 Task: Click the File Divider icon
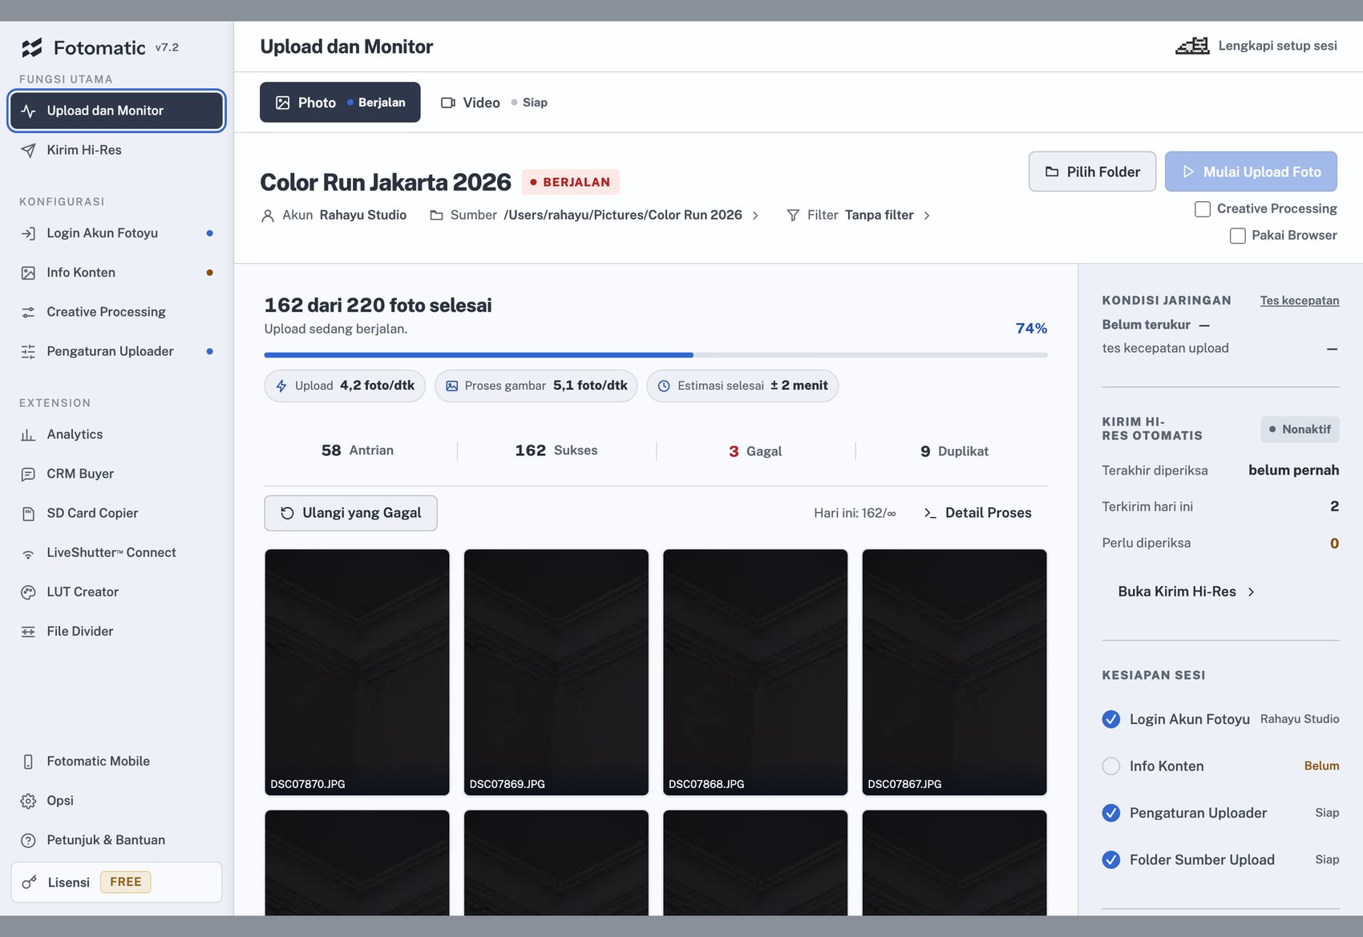point(28,632)
